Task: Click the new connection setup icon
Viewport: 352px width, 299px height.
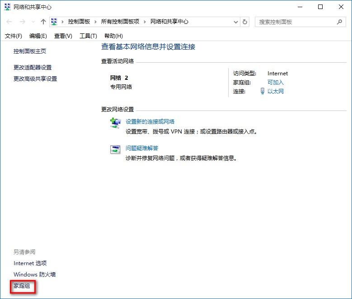Action: pyautogui.click(x=115, y=123)
